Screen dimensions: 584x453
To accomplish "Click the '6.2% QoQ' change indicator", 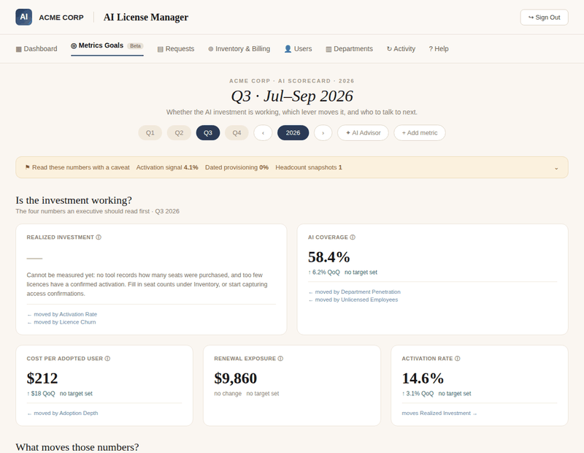I will [324, 273].
